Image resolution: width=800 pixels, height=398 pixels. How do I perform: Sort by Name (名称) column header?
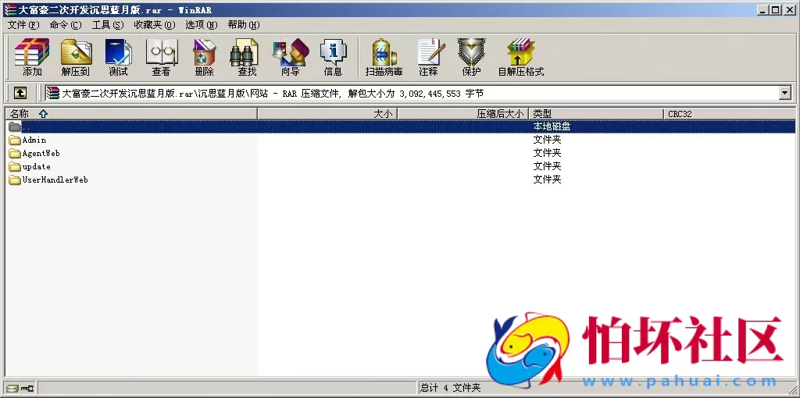coord(131,114)
